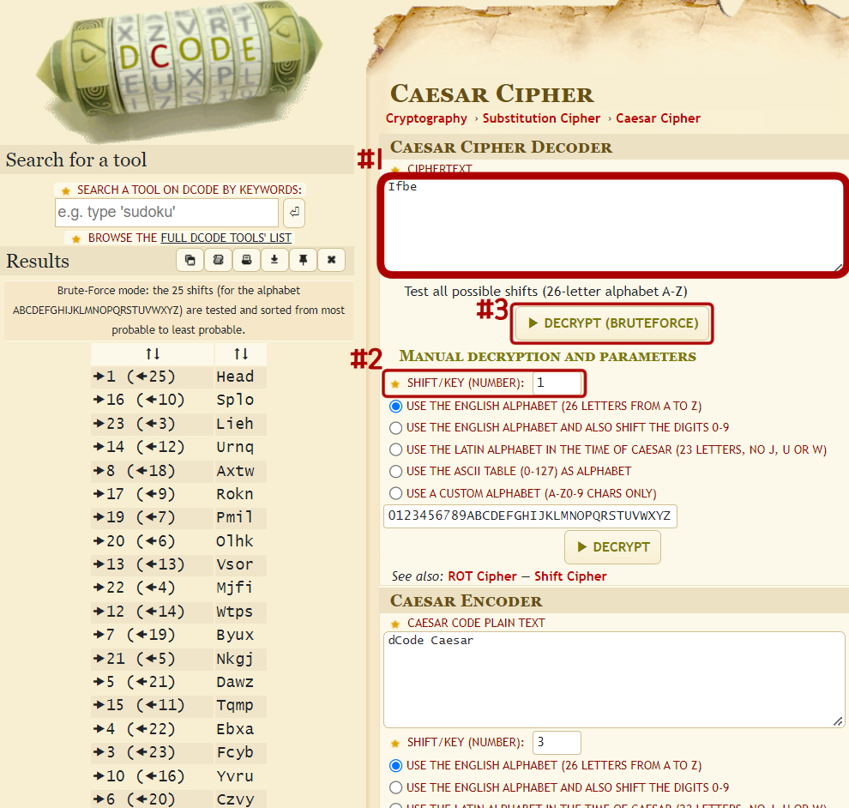Open Caesar Cipher breadcrumb link

658,118
